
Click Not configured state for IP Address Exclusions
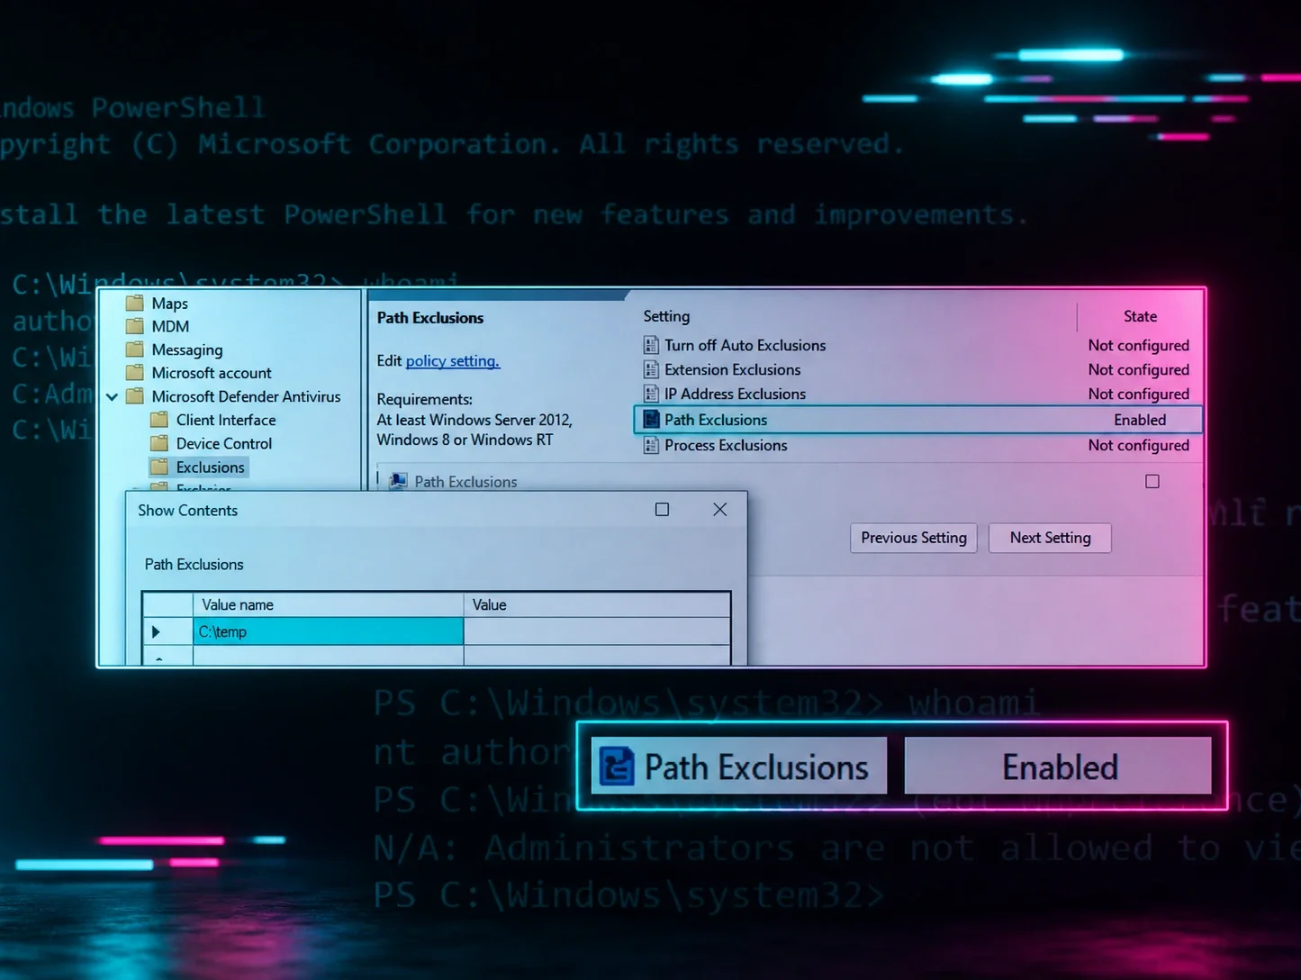point(1138,394)
